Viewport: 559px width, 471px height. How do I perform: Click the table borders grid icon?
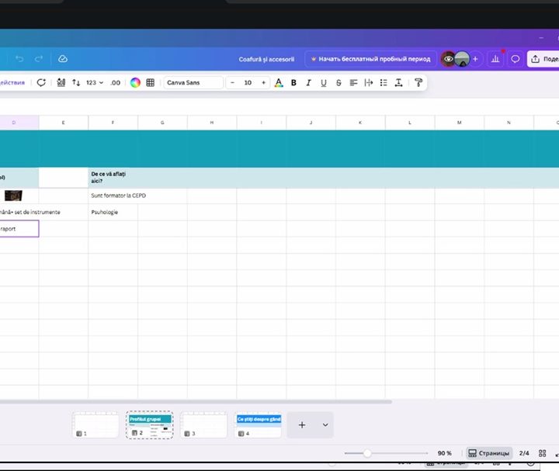click(151, 82)
